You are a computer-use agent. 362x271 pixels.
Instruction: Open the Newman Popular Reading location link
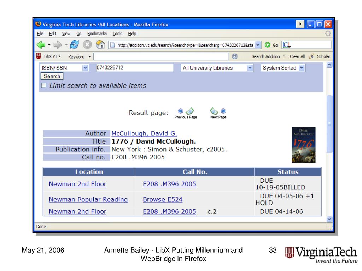click(x=88, y=199)
